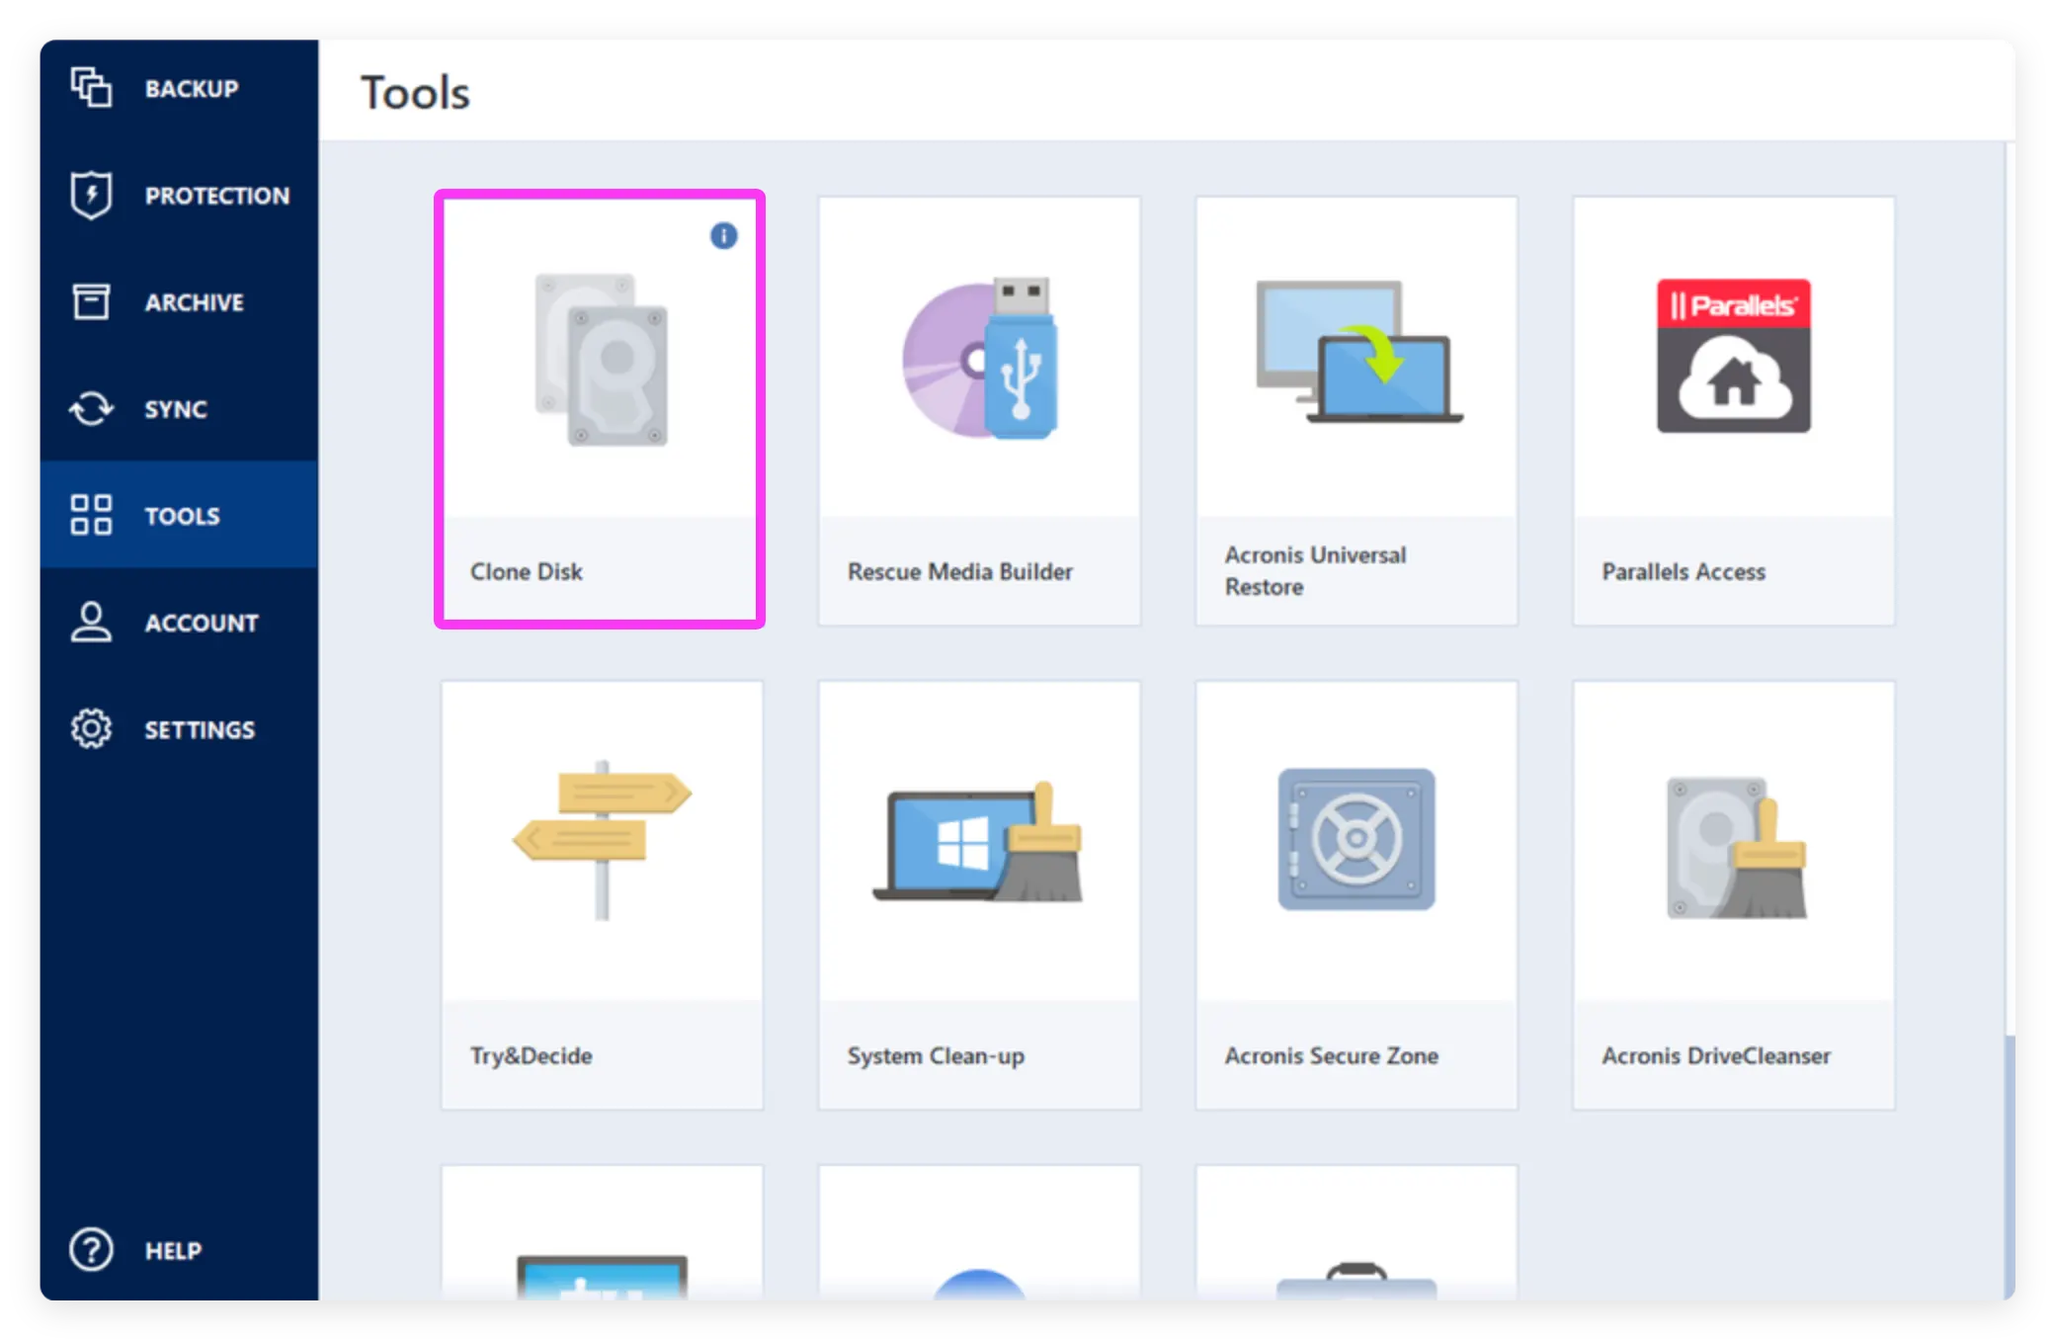Open the Backup section icon

click(91, 88)
